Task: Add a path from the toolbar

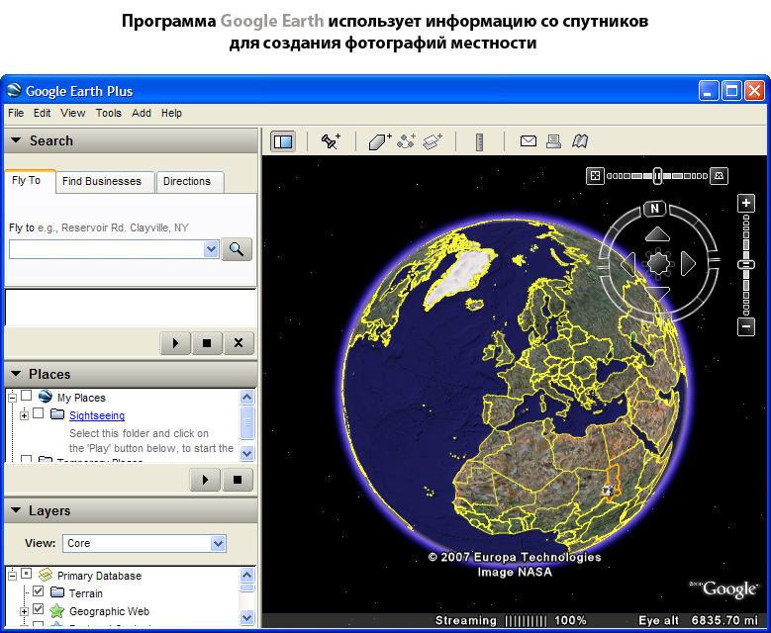Action: pos(406,141)
